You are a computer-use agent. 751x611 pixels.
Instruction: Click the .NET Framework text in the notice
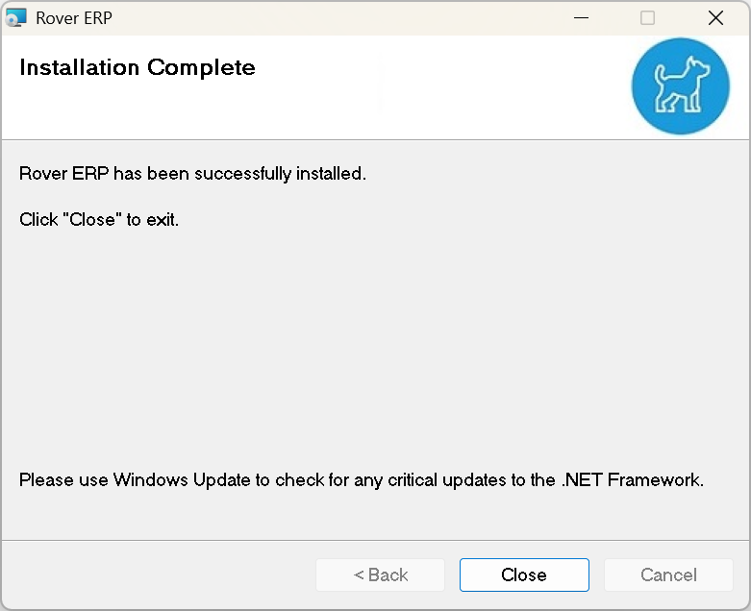tap(632, 479)
